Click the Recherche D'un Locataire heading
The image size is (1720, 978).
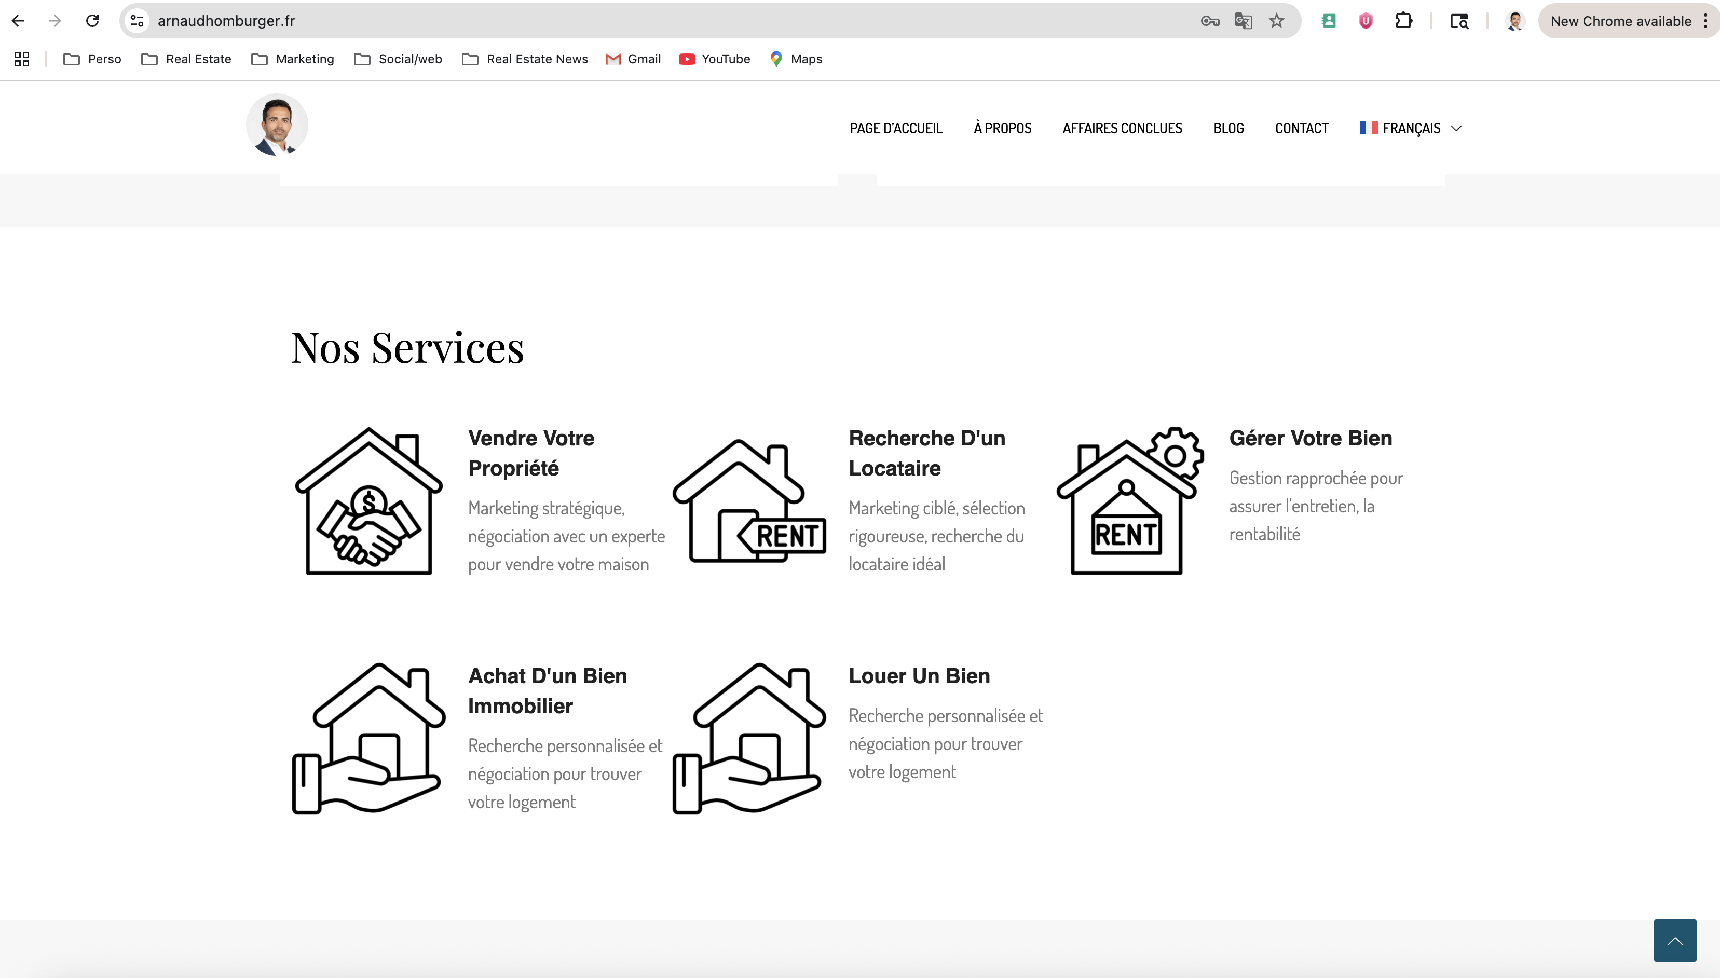926,453
